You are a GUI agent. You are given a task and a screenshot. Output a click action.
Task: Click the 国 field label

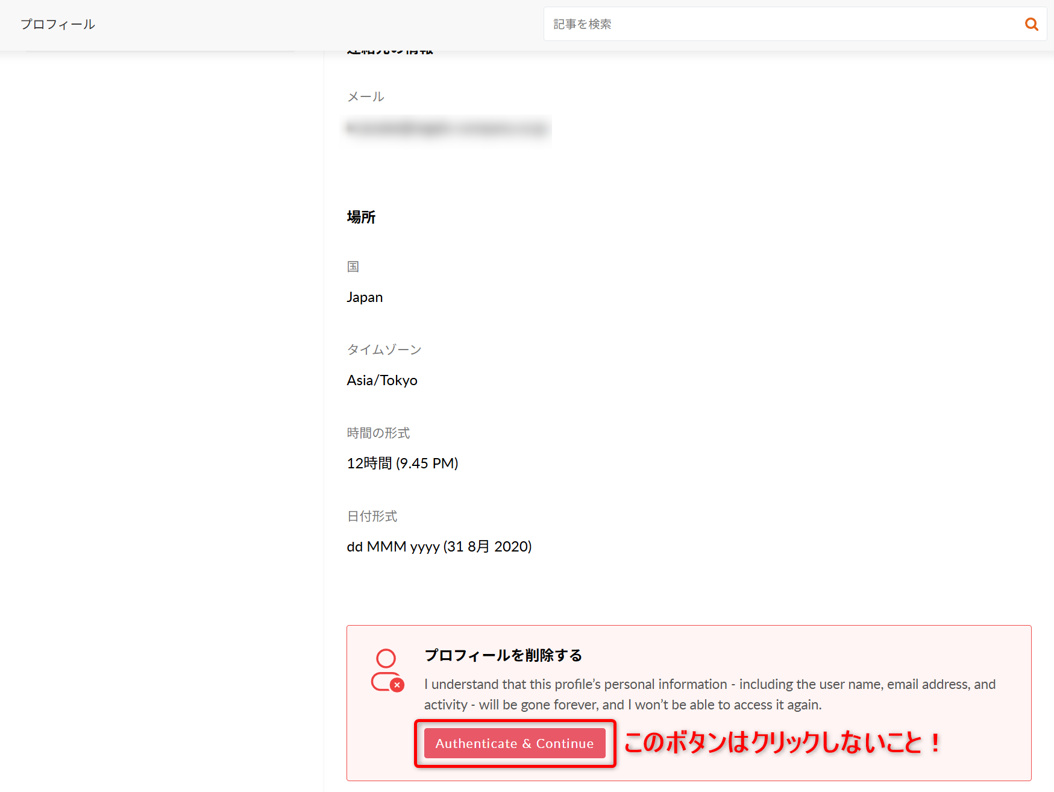tap(353, 266)
